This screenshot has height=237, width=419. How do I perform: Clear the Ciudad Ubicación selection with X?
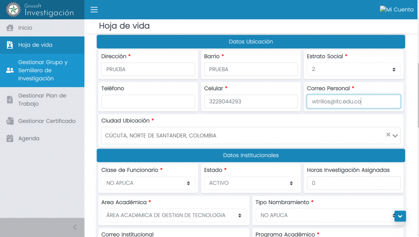coord(388,135)
